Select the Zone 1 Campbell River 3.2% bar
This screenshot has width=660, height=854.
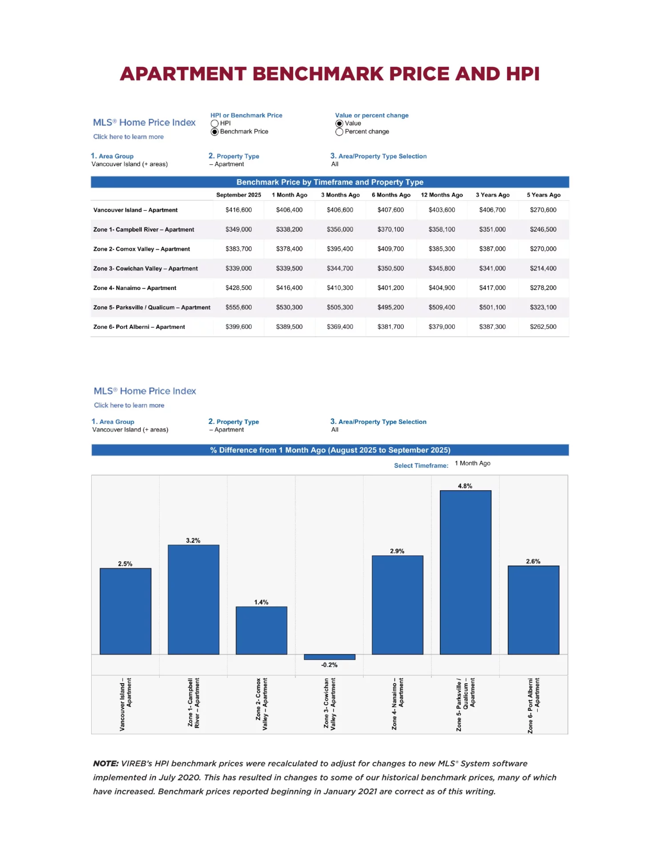click(193, 600)
